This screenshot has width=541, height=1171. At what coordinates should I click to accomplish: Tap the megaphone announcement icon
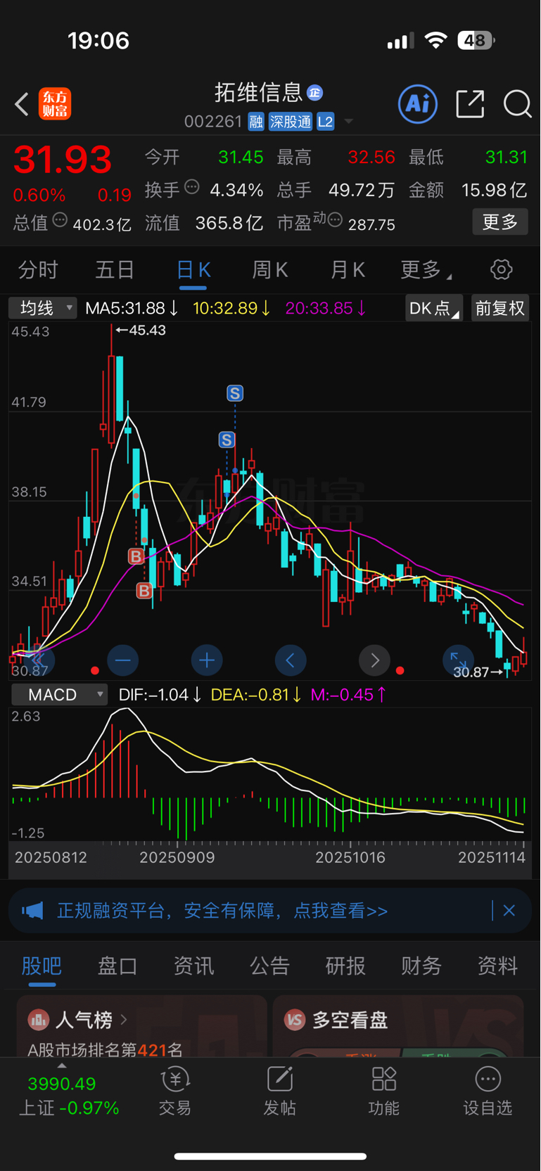[x=32, y=911]
